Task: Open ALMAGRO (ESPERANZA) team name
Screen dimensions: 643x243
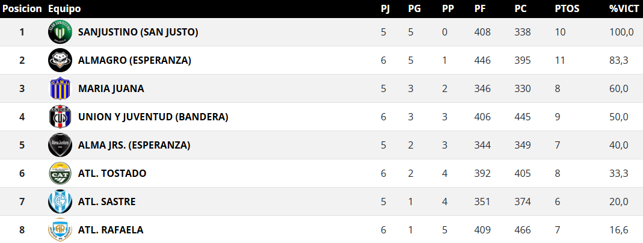Action: point(134,60)
